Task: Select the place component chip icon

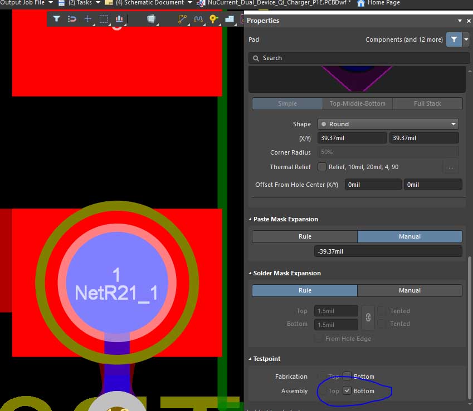Action: tap(151, 19)
